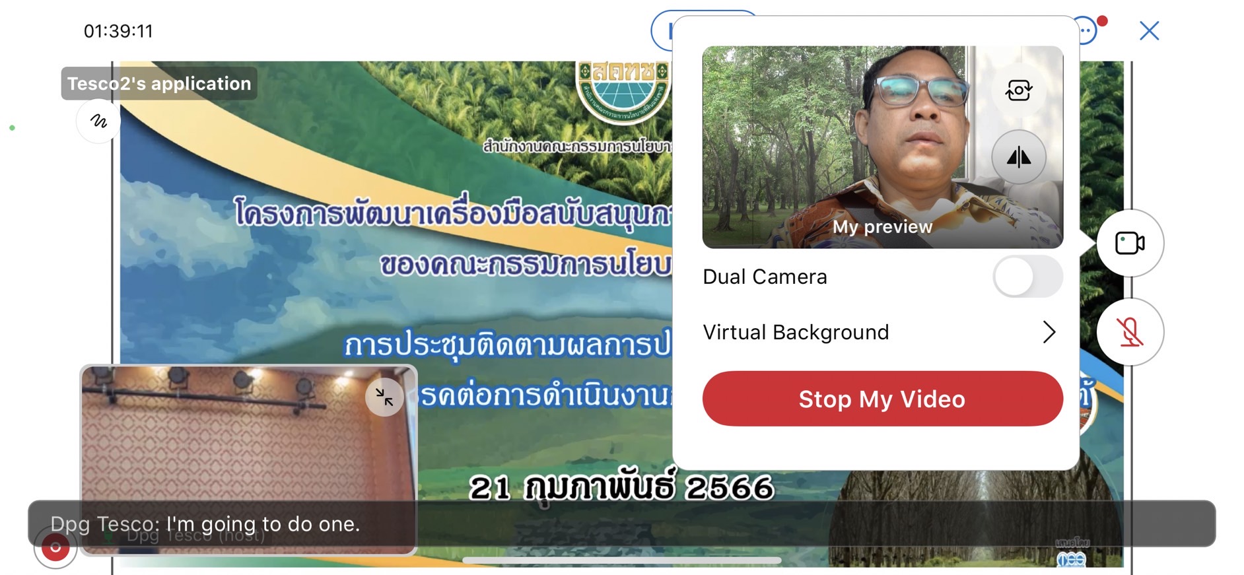Screen dimensions: 1244x575
Task: Tap the meeting timer 01:39:11
Action: click(118, 31)
